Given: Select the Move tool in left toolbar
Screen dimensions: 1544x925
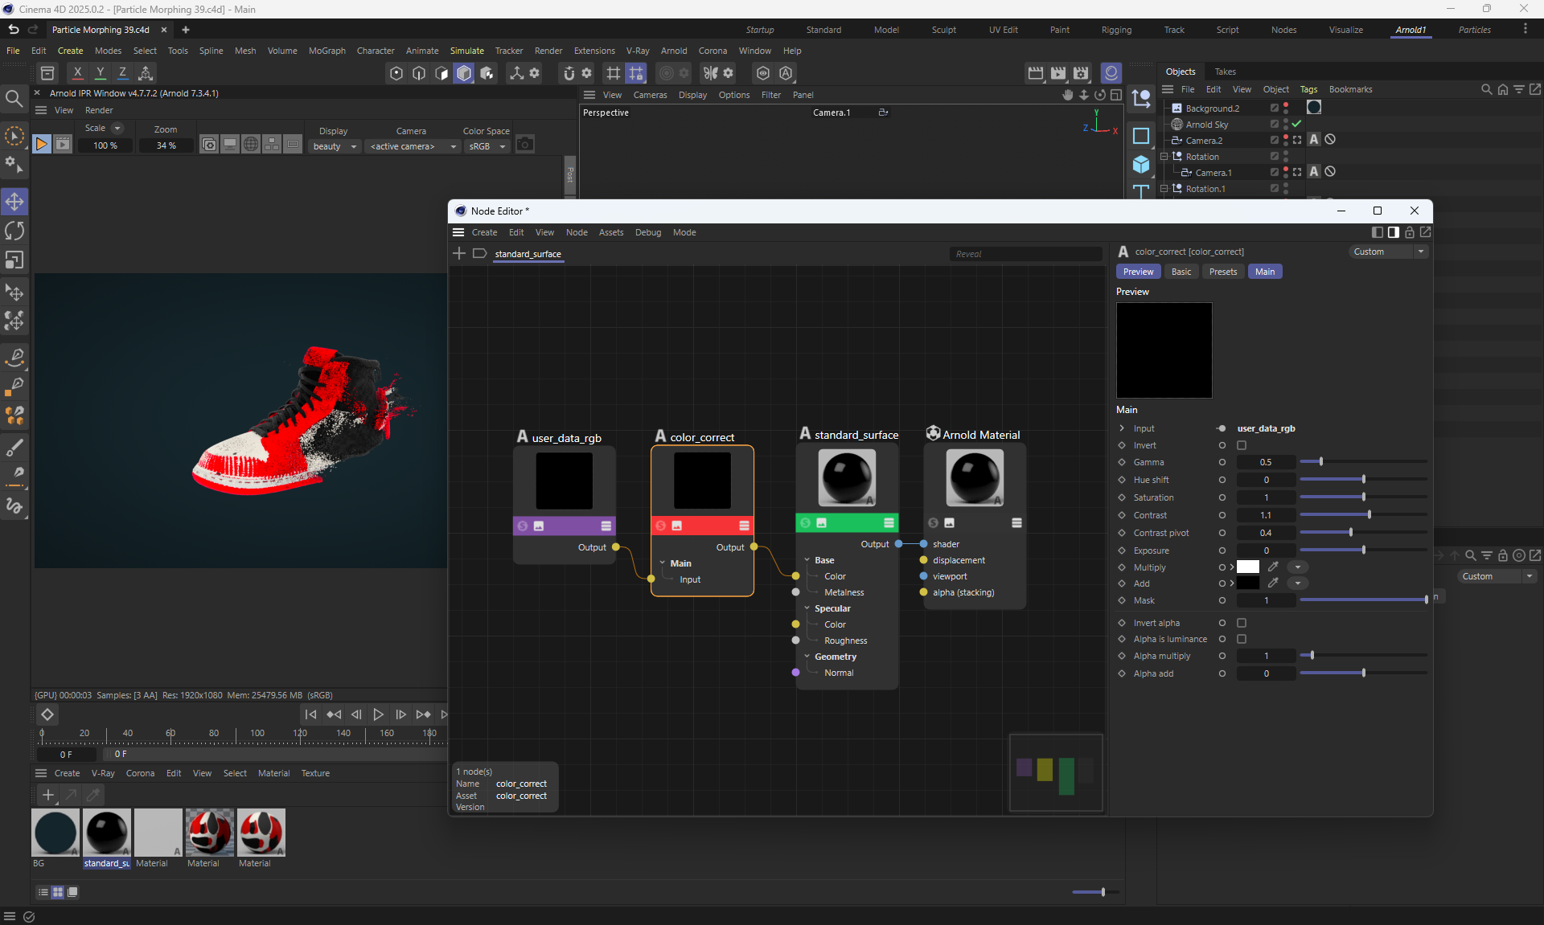Looking at the screenshot, I should click(x=14, y=201).
